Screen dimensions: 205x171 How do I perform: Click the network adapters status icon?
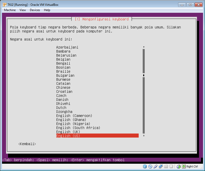click(x=161, y=166)
